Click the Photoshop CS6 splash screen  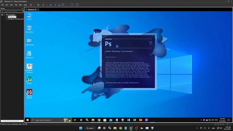(129, 61)
